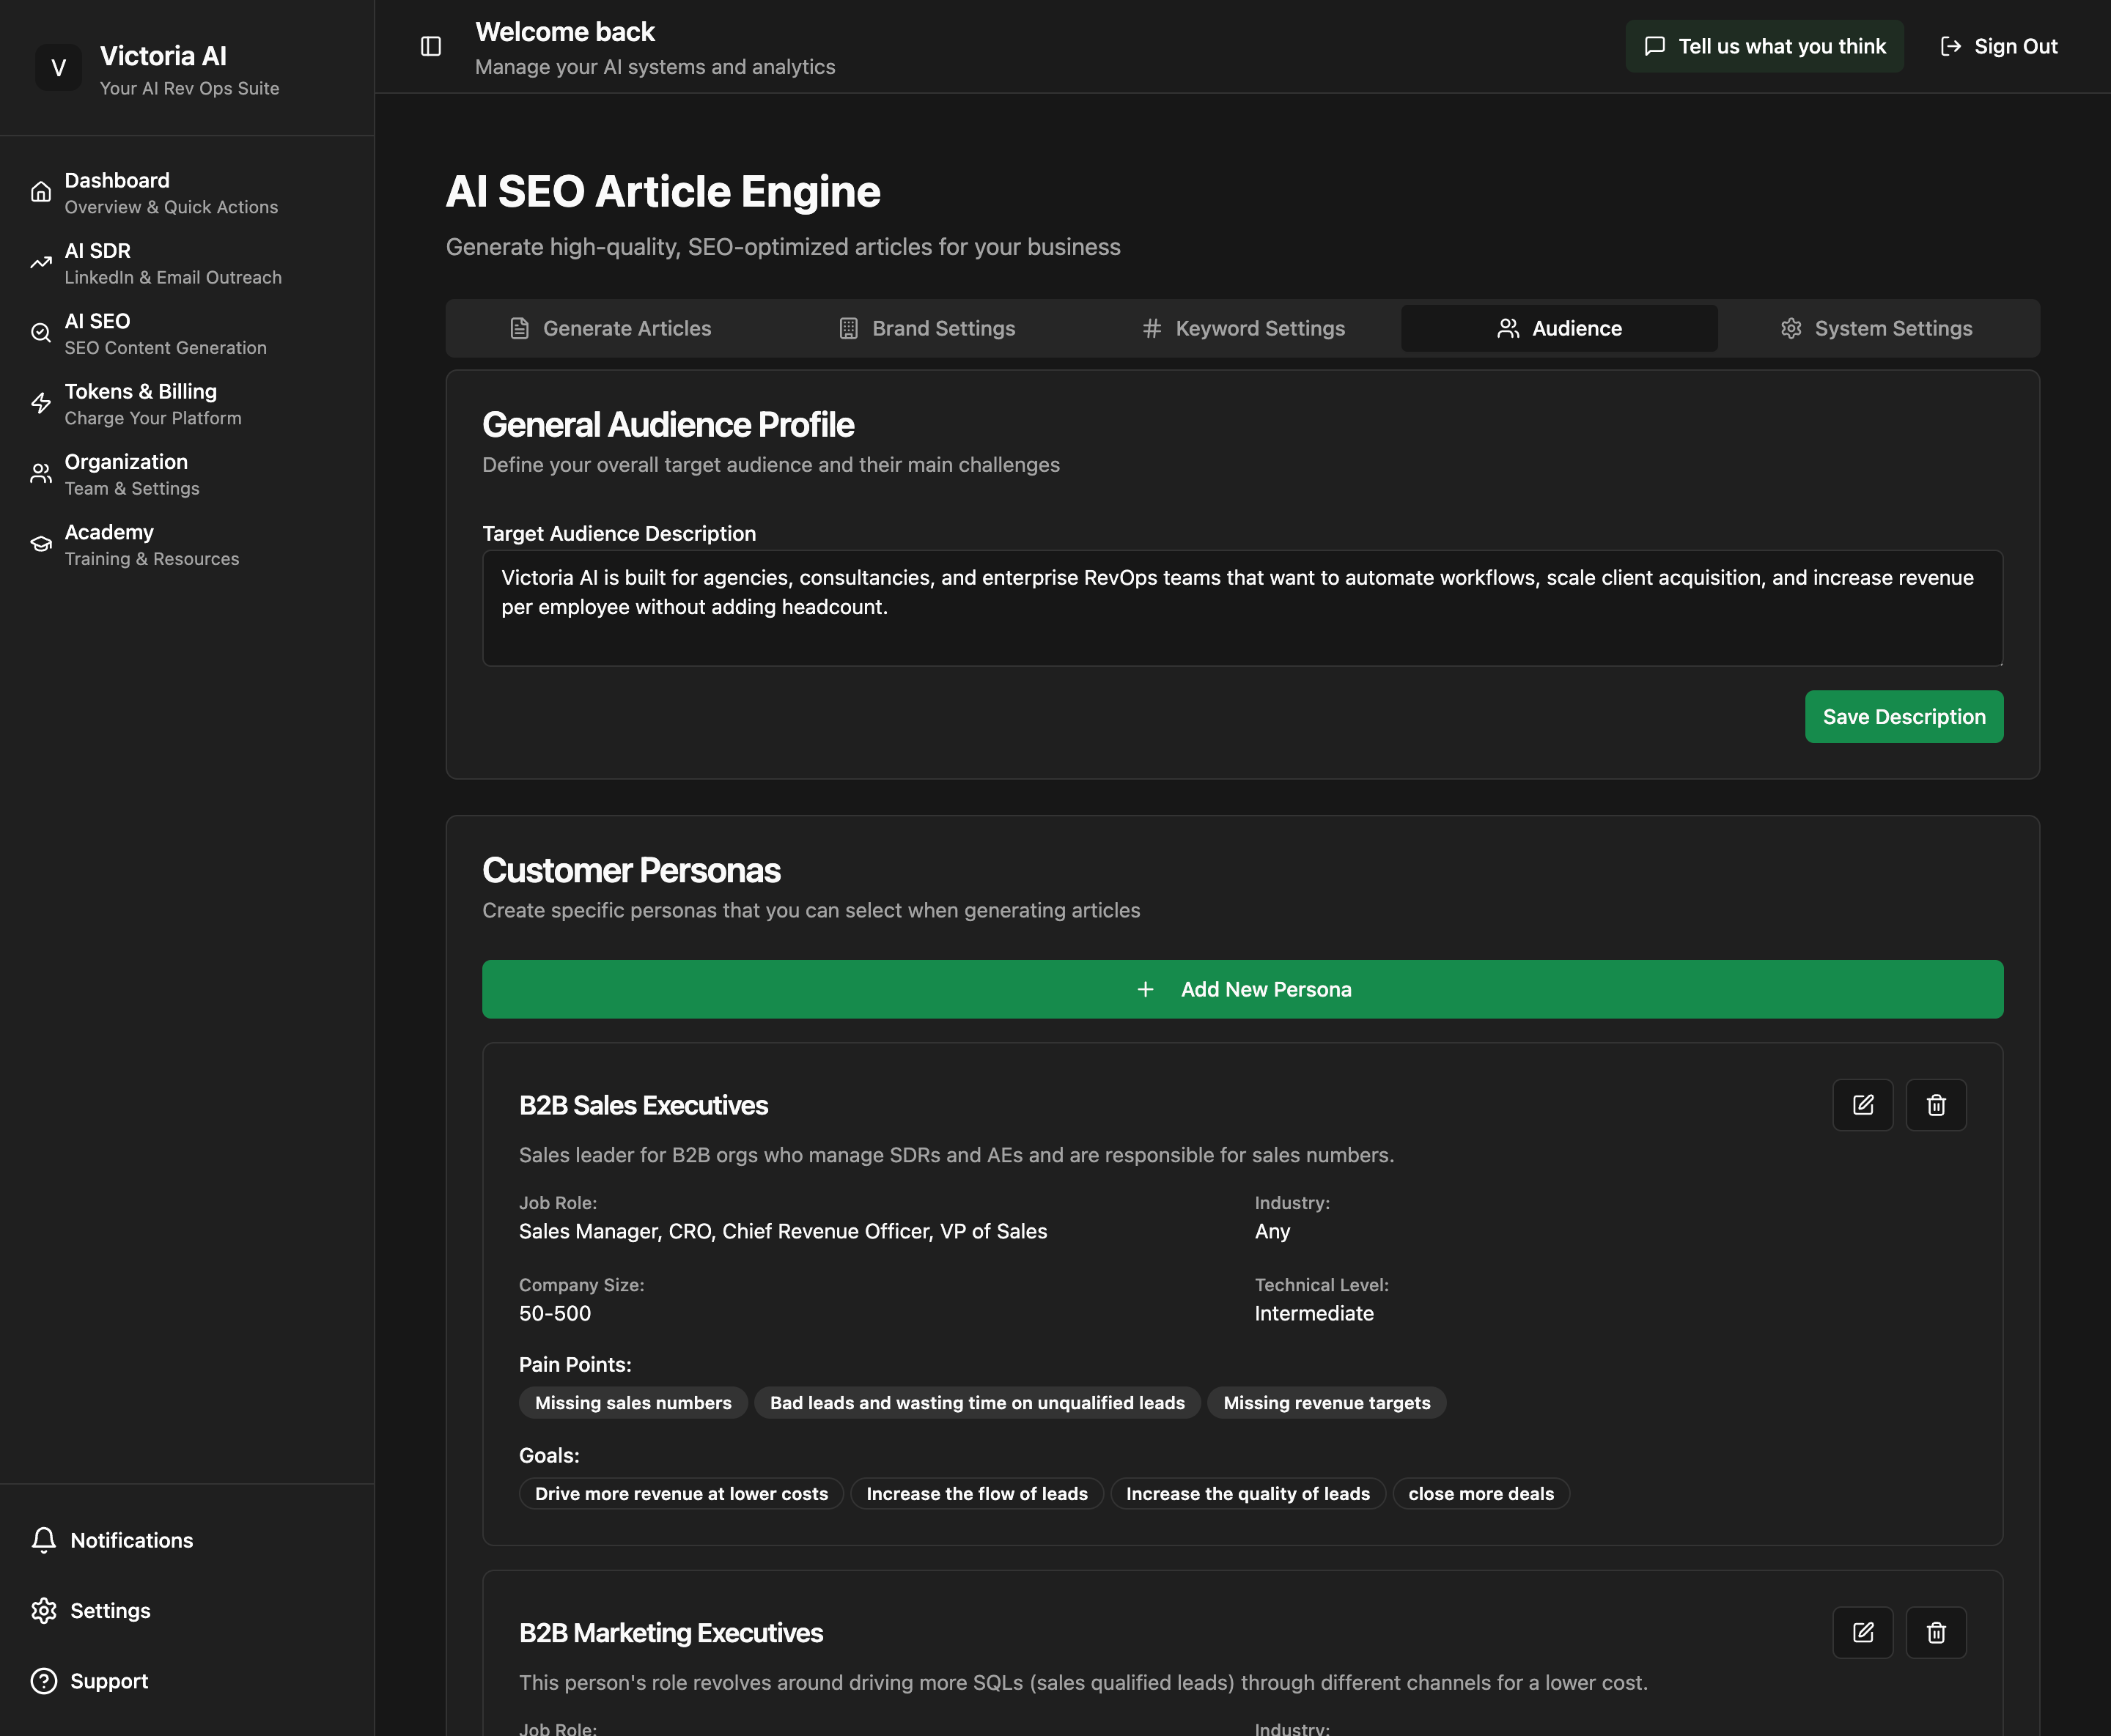Image resolution: width=2111 pixels, height=1736 pixels.
Task: Edit the B2B Marketing Executives persona
Action: [1862, 1632]
